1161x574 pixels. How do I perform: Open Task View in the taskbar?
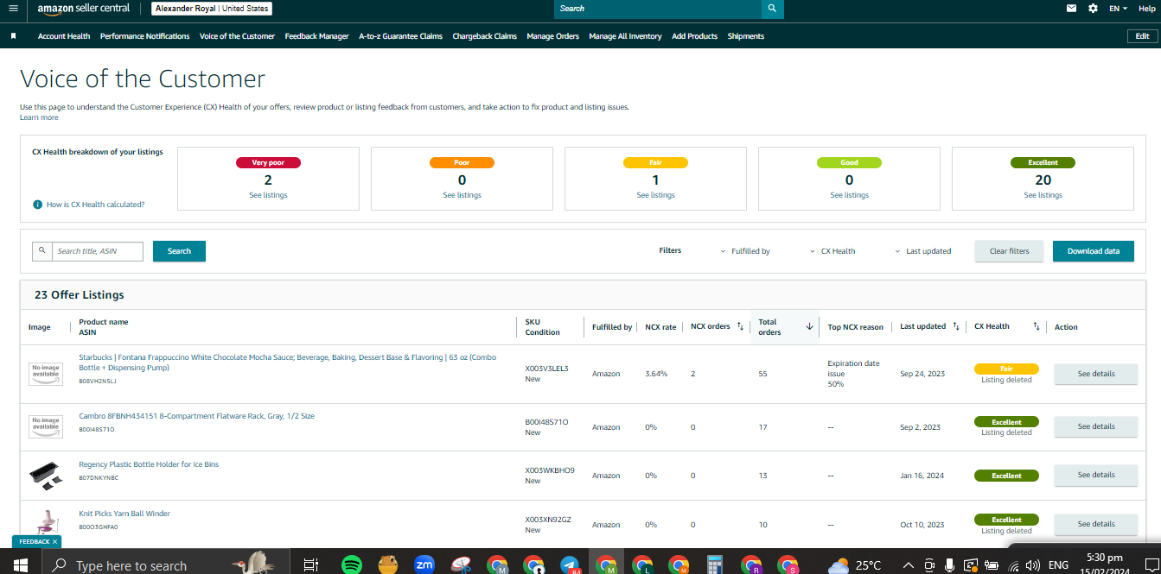point(310,565)
